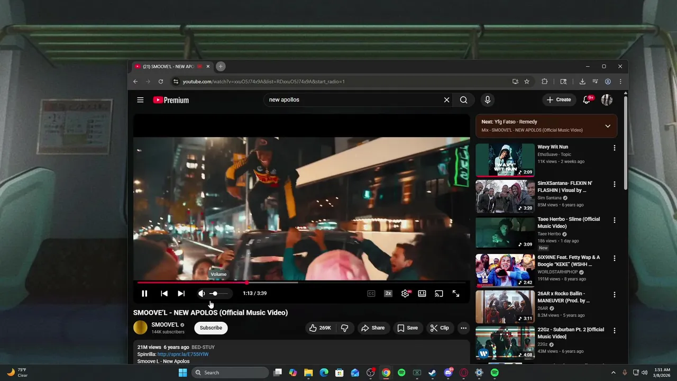Open options menu for 6IX9INE KEKE video

point(614,258)
